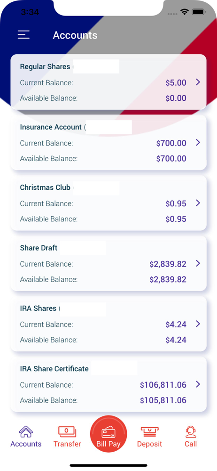Expand Share Draft chevron arrow
217x471 pixels.
point(198,263)
